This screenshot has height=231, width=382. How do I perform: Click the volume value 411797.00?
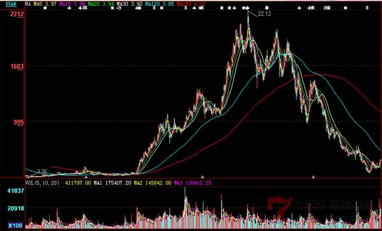point(78,183)
